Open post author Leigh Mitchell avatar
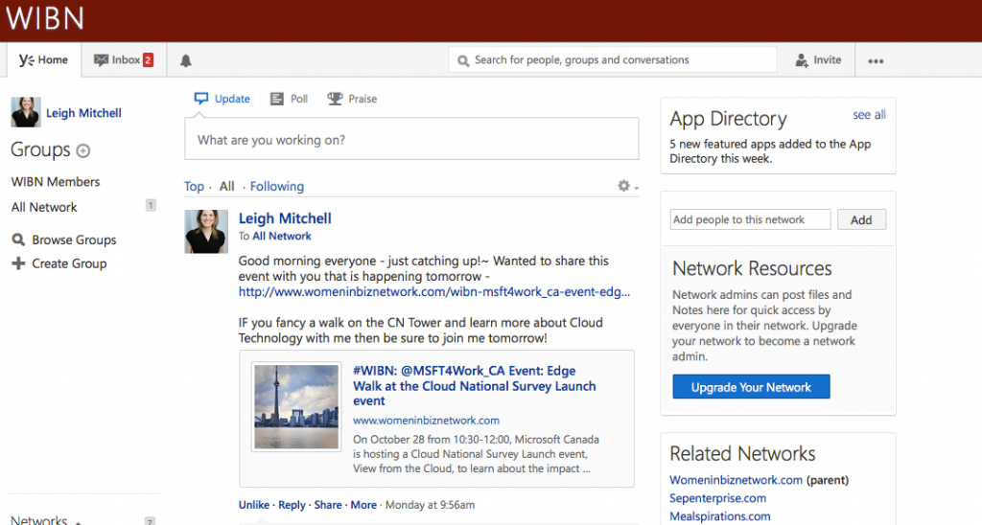Viewport: 982px width, 525px height. point(206,232)
